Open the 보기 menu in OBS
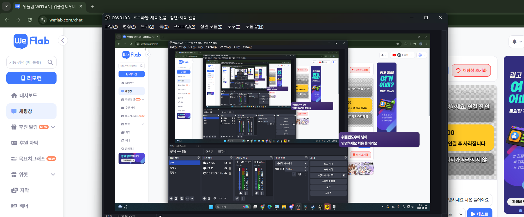Viewport: 524px width, 217px height. click(148, 27)
